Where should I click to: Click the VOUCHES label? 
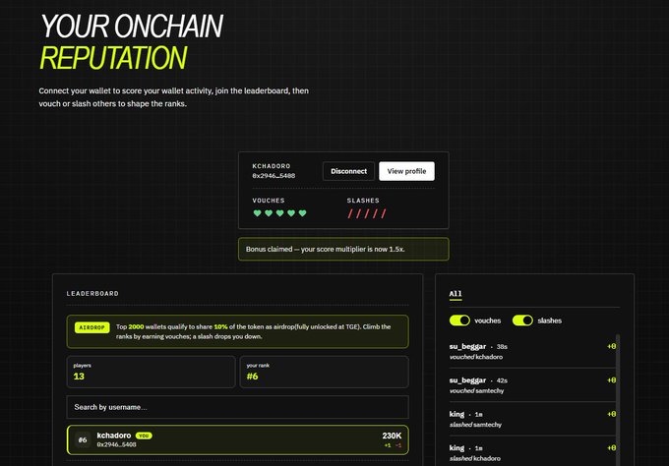[269, 201]
